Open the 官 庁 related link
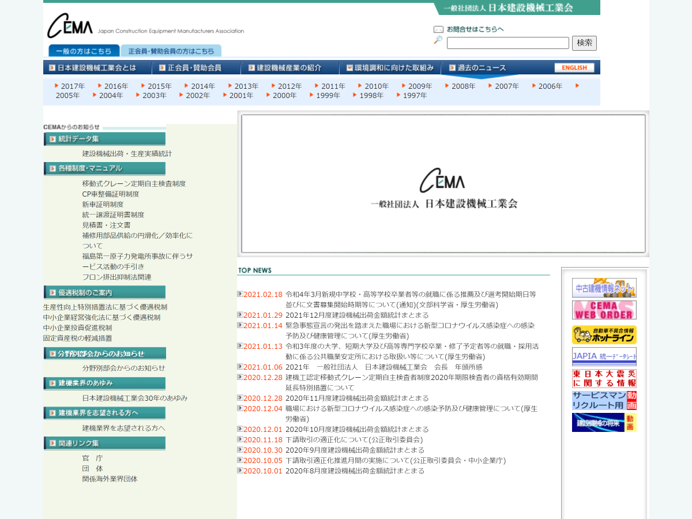Screen dimensions: 692x519 pos(92,458)
